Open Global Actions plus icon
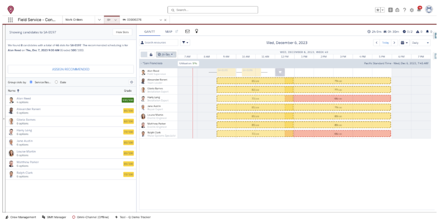This screenshot has width=439, height=223. point(390,10)
